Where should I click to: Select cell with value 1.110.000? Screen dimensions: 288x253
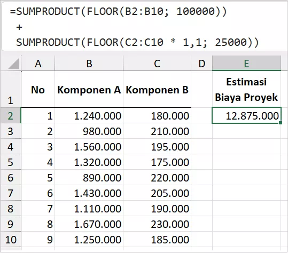(x=89, y=208)
